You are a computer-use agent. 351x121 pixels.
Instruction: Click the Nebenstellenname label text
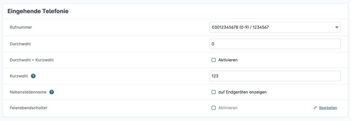[28, 92]
